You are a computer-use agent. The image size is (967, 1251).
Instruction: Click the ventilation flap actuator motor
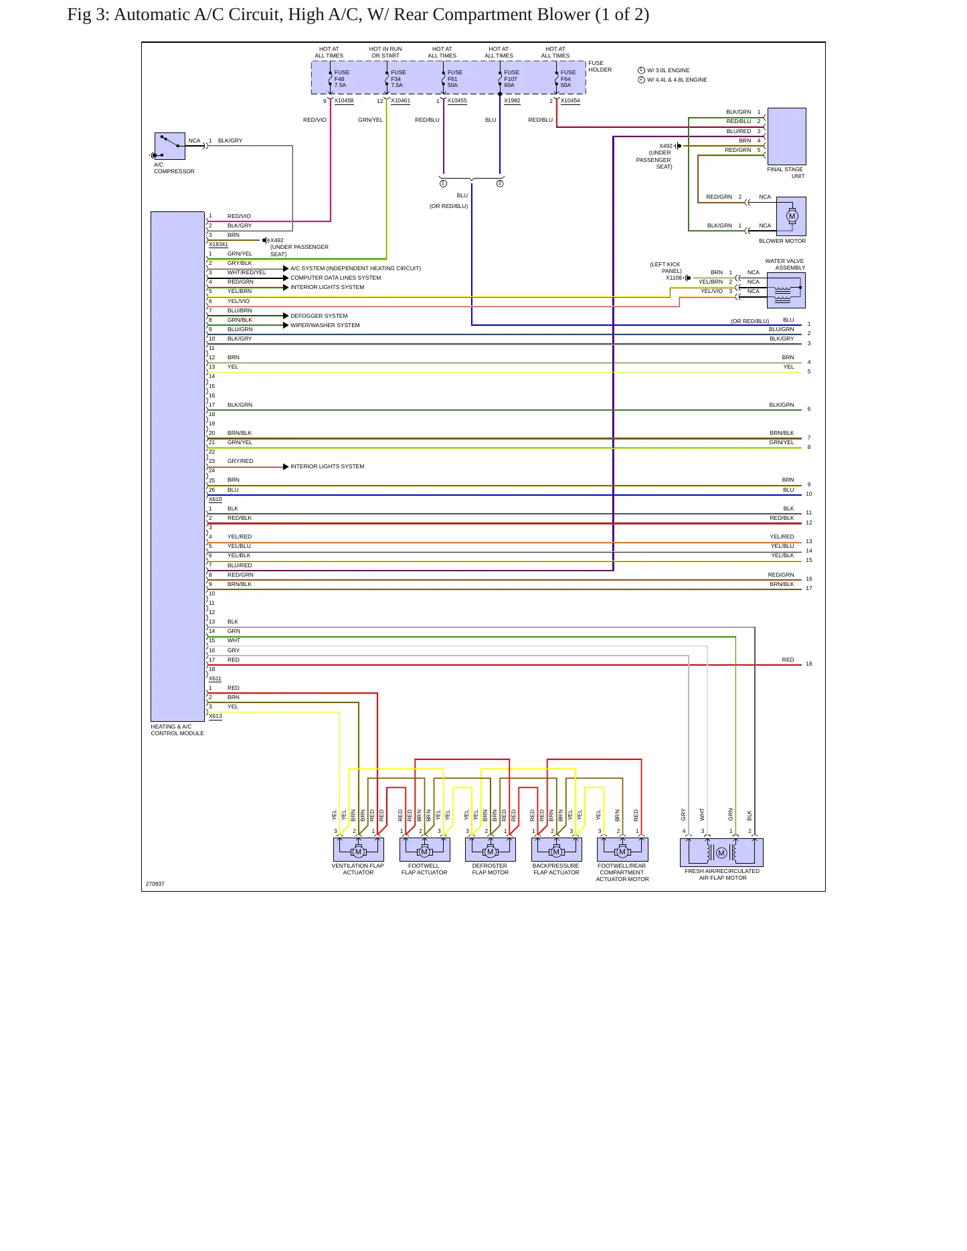pos(358,850)
